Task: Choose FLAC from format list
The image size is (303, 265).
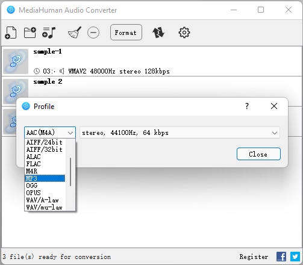Action: coord(45,164)
